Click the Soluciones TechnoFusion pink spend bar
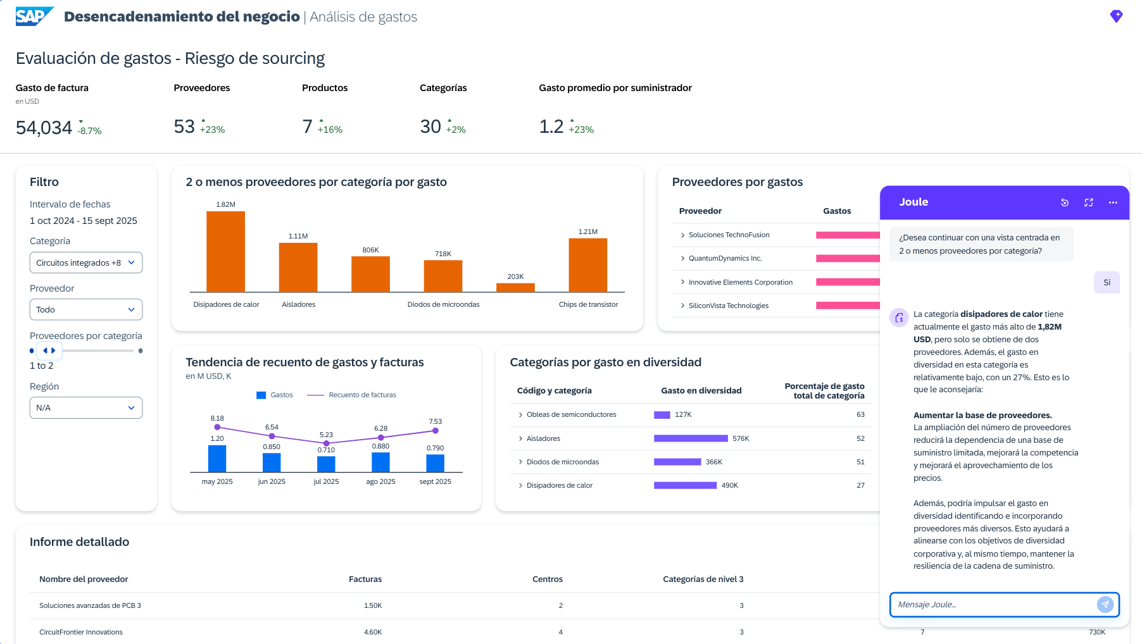The width and height of the screenshot is (1142, 644). [848, 235]
